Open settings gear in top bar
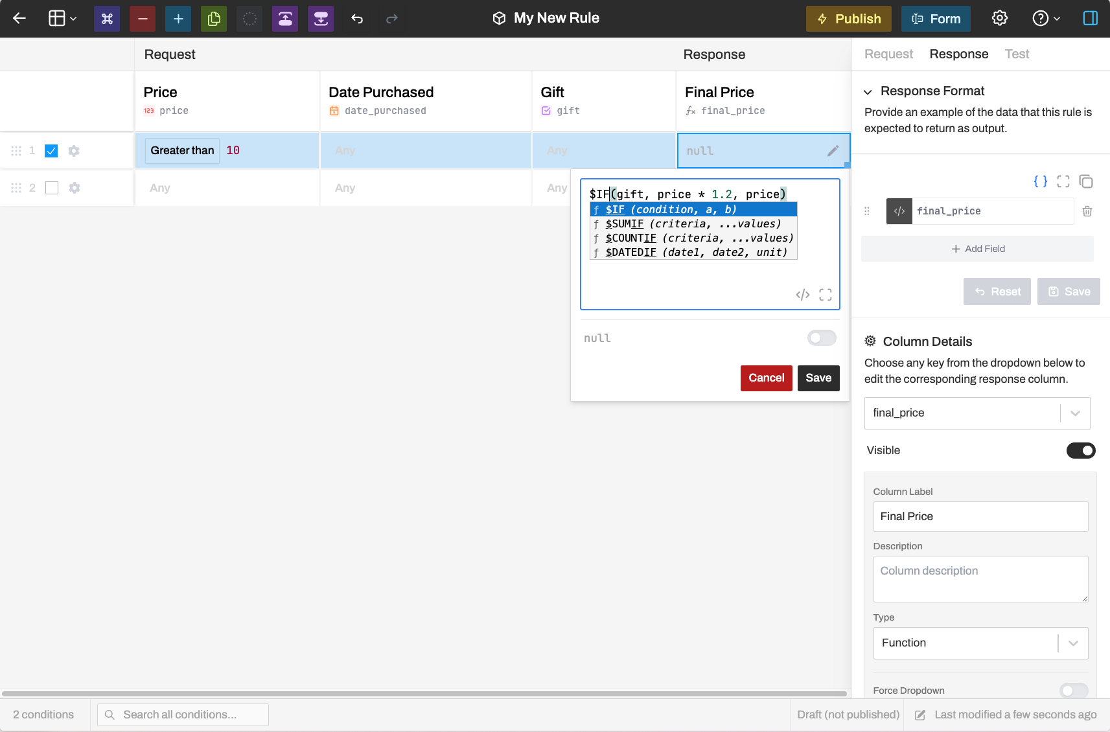 (x=1000, y=19)
